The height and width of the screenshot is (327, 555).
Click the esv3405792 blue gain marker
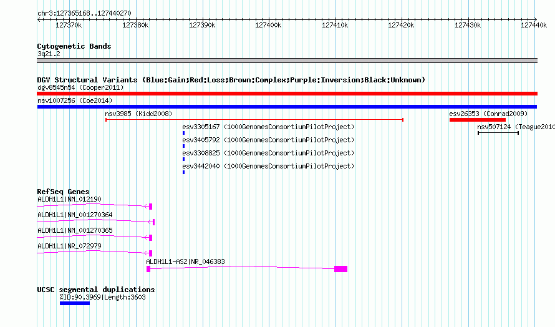click(x=184, y=146)
